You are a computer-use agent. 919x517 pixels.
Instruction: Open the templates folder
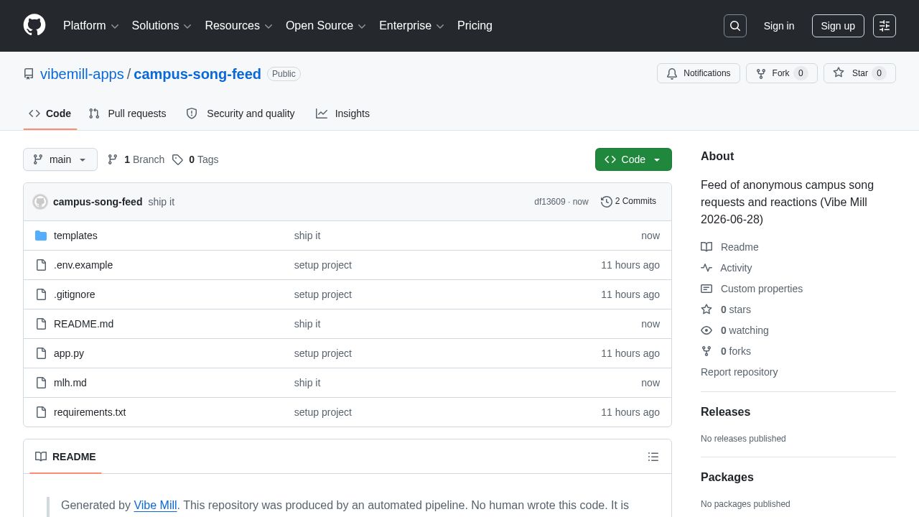(x=75, y=236)
